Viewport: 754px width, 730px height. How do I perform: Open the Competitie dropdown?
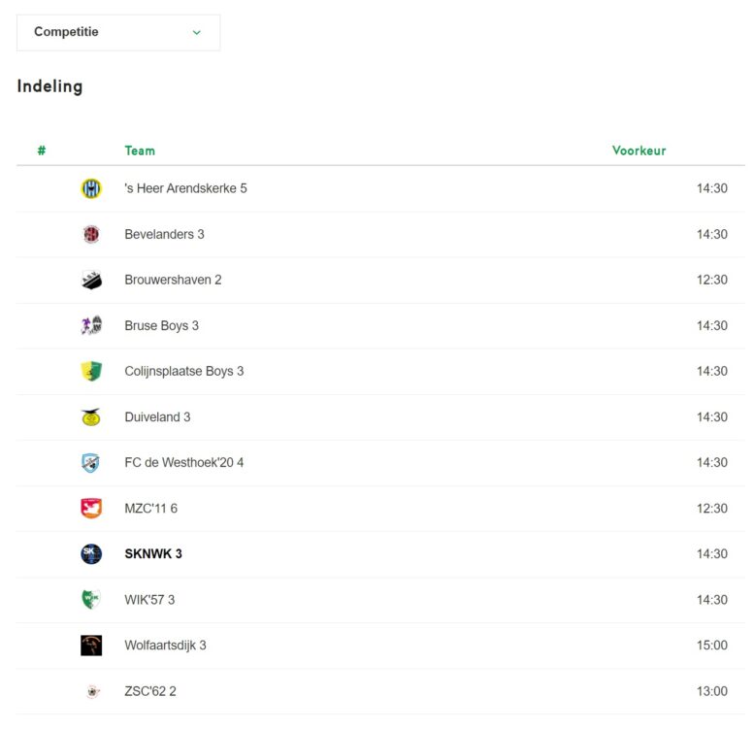click(x=118, y=32)
